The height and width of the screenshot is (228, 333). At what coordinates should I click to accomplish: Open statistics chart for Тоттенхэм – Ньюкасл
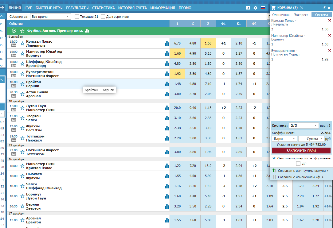click(167, 138)
